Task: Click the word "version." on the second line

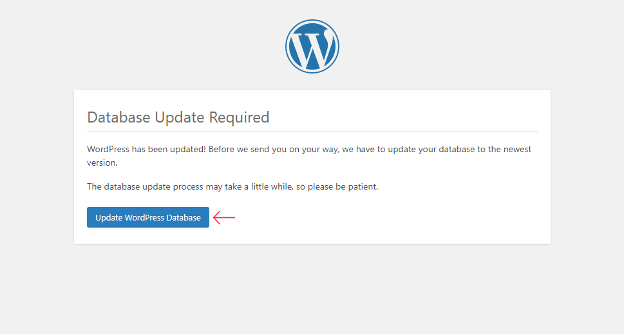Action: [102, 162]
